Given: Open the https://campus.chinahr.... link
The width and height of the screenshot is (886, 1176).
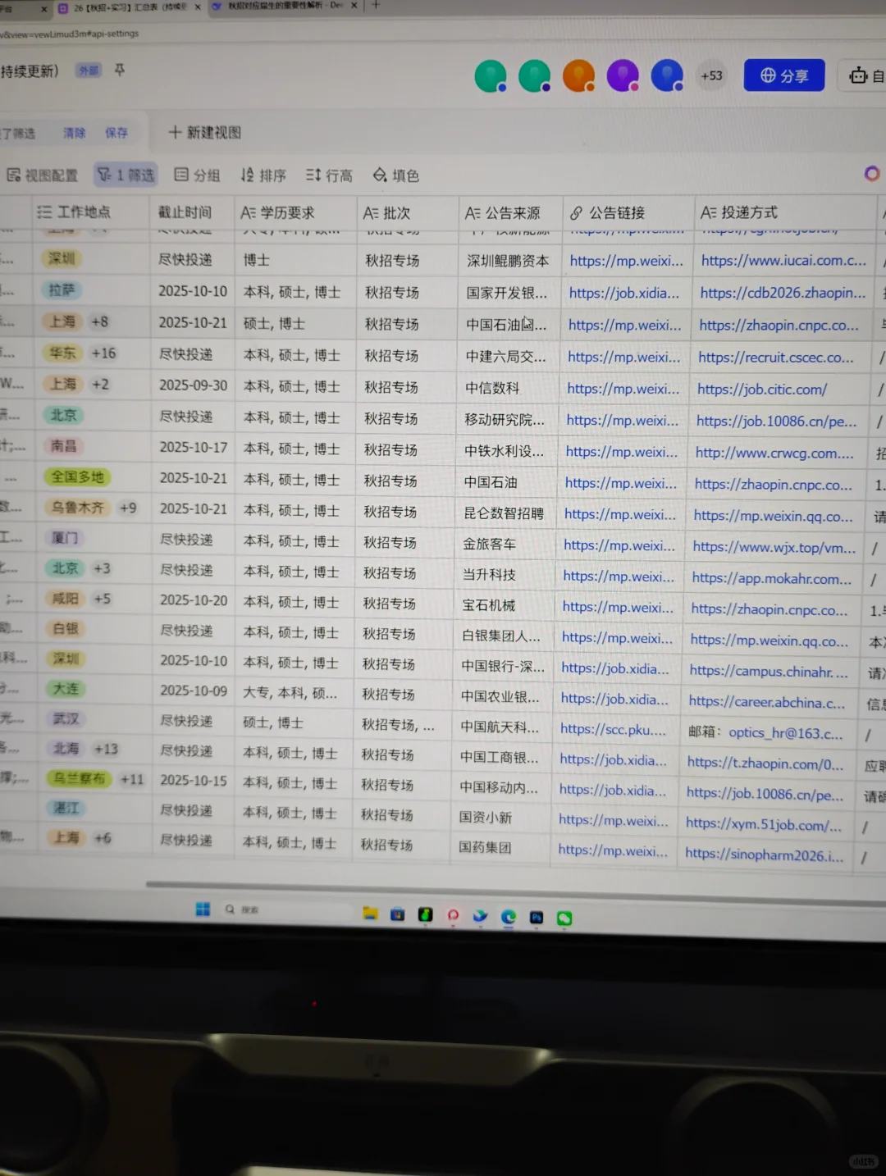Looking at the screenshot, I should coord(769,671).
